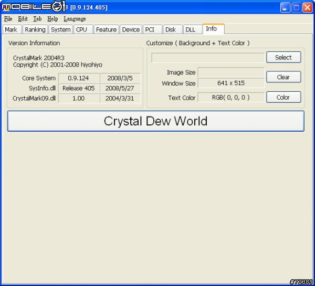The image size is (315, 286).
Task: Open the Help menu
Action: (x=52, y=19)
